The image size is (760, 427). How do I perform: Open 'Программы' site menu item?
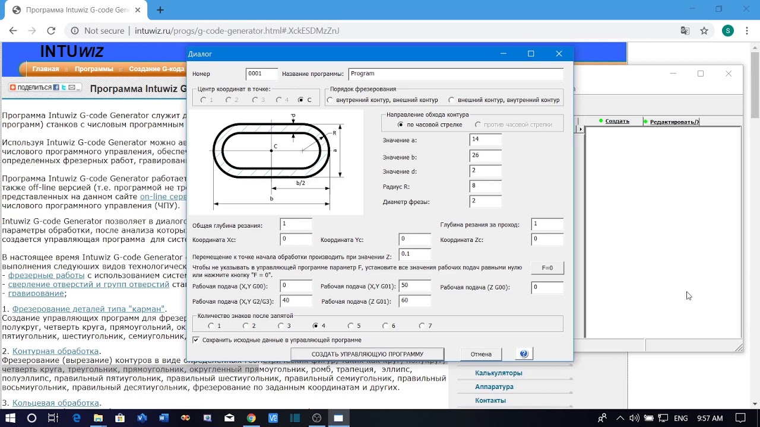click(x=94, y=69)
